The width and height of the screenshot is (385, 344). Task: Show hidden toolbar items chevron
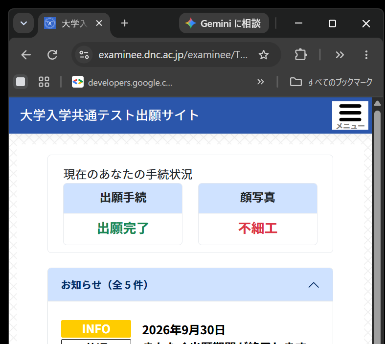click(340, 55)
